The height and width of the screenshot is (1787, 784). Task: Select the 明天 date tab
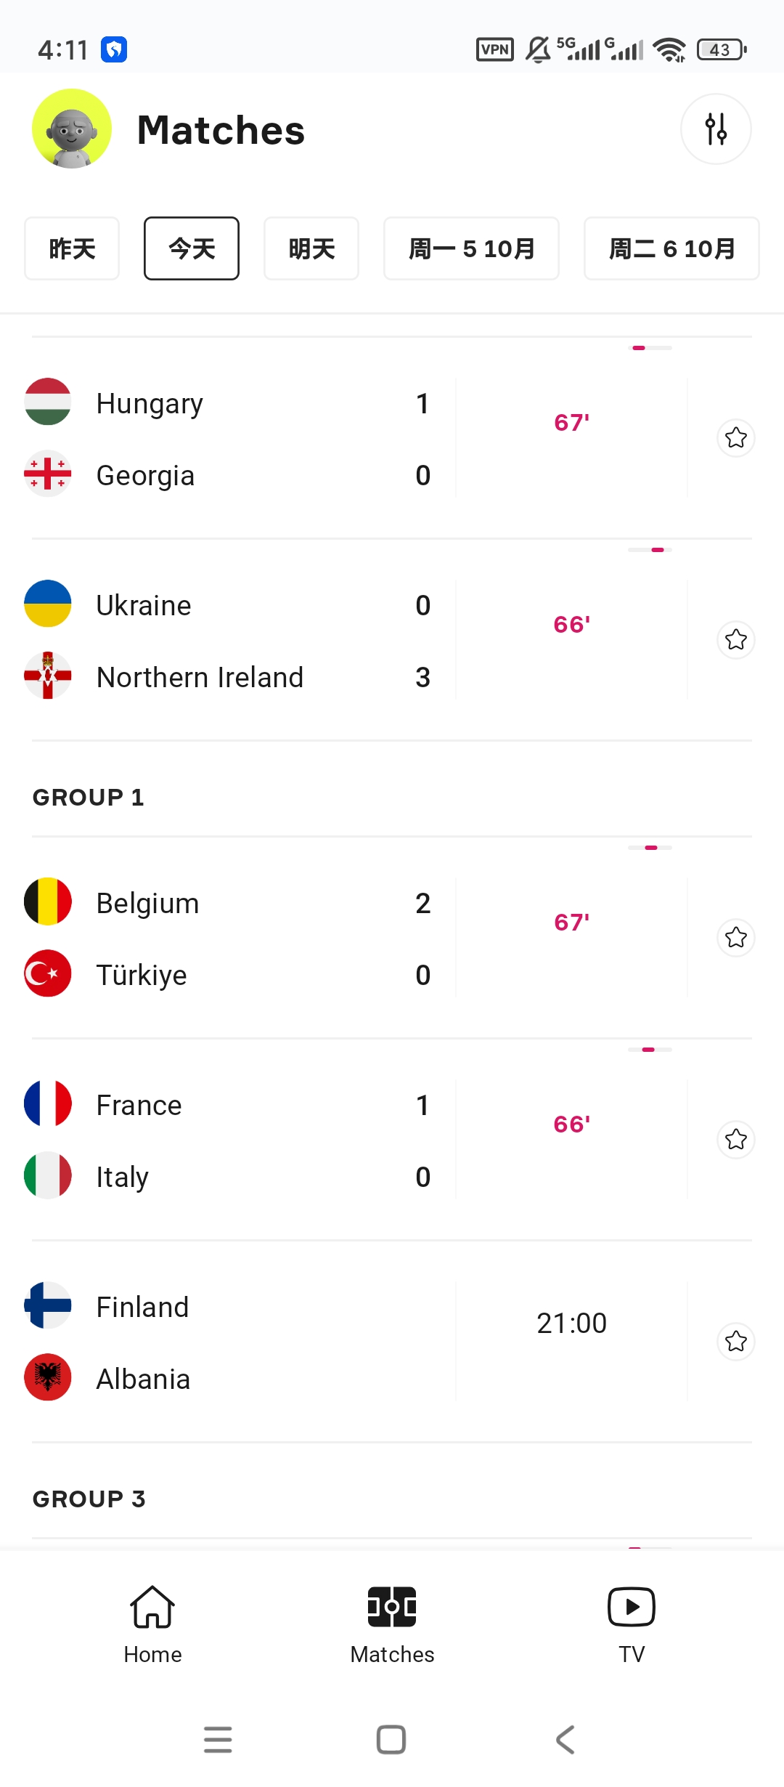(311, 248)
